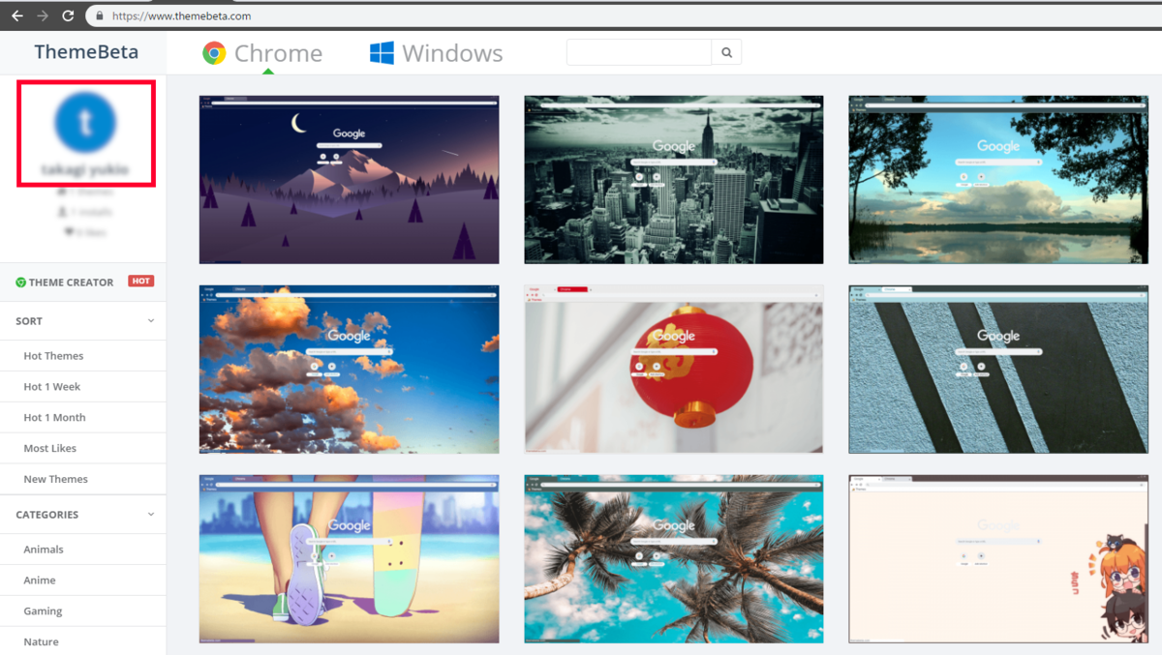
Task: Open the Gaming category
Action: pyautogui.click(x=44, y=610)
